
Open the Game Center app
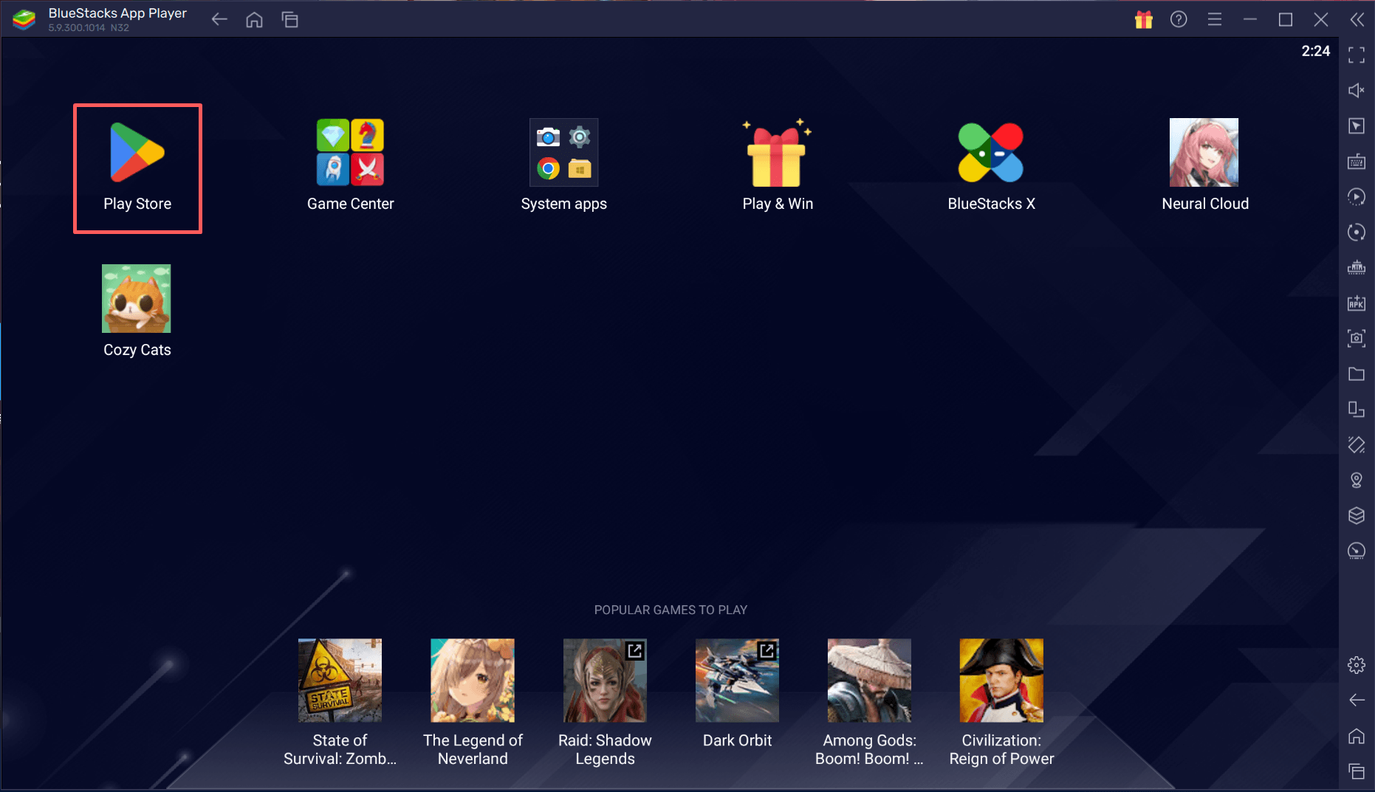click(x=351, y=165)
